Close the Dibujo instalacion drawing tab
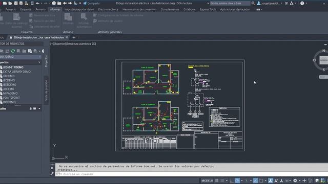 67,37
